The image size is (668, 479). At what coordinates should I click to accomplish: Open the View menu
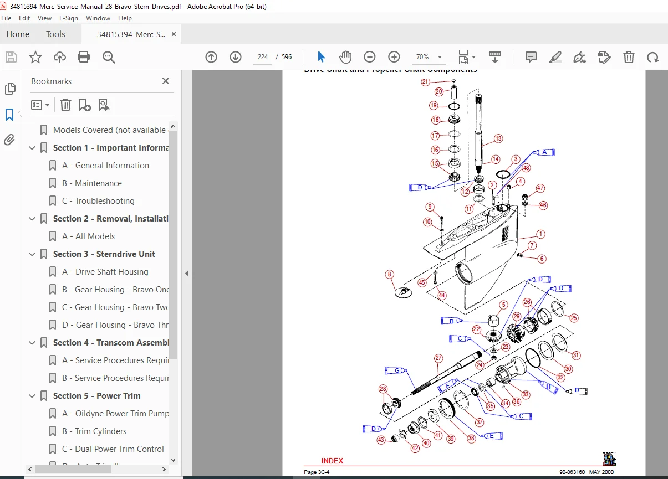click(x=45, y=18)
